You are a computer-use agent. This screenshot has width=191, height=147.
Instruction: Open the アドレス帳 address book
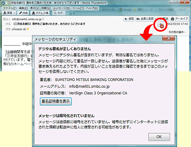40,13
